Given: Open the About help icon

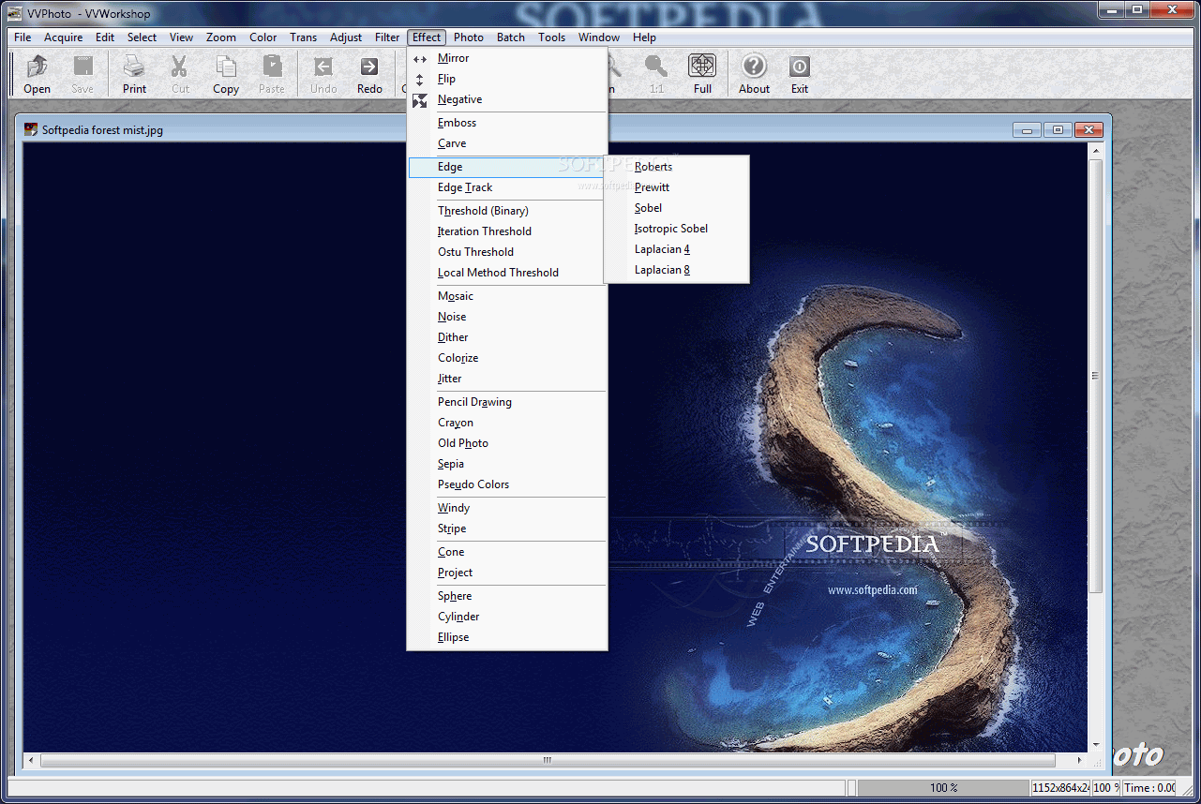Looking at the screenshot, I should (754, 74).
